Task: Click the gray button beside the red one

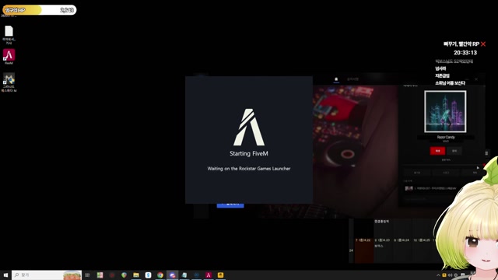Action: (x=454, y=151)
